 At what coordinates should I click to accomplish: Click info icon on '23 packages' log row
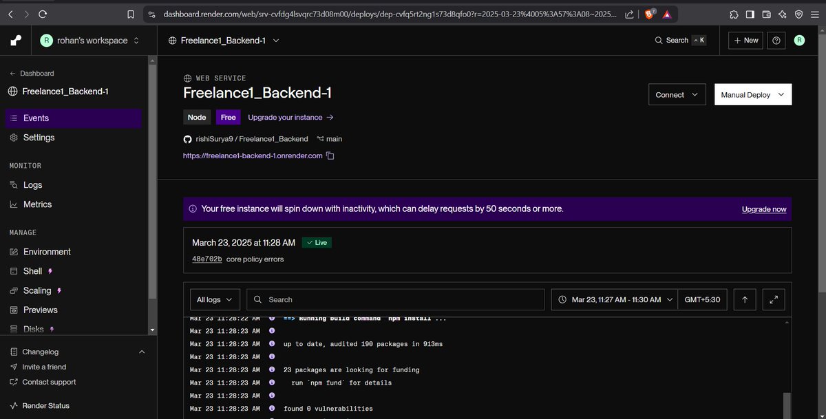coord(272,370)
